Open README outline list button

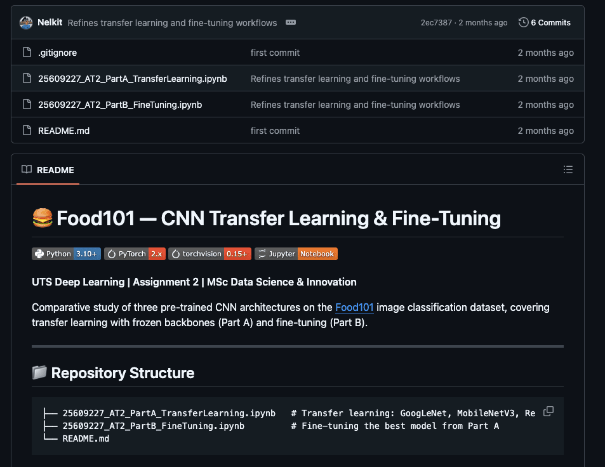(x=568, y=169)
